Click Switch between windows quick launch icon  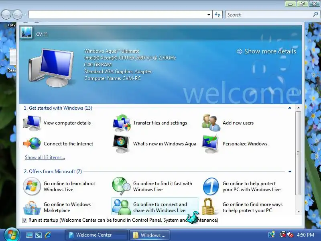[x=39, y=235]
